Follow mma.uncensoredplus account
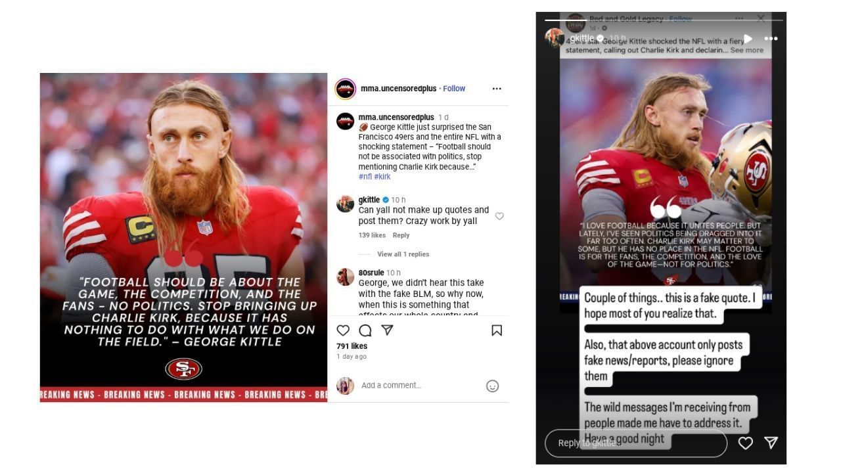The height and width of the screenshot is (473, 841). point(454,89)
